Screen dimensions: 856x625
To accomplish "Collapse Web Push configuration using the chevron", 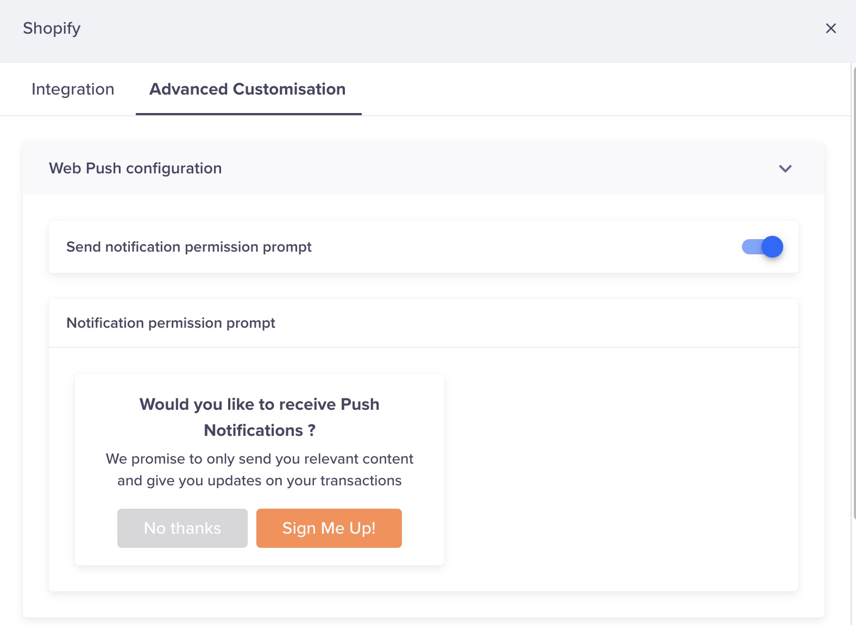I will click(x=785, y=168).
